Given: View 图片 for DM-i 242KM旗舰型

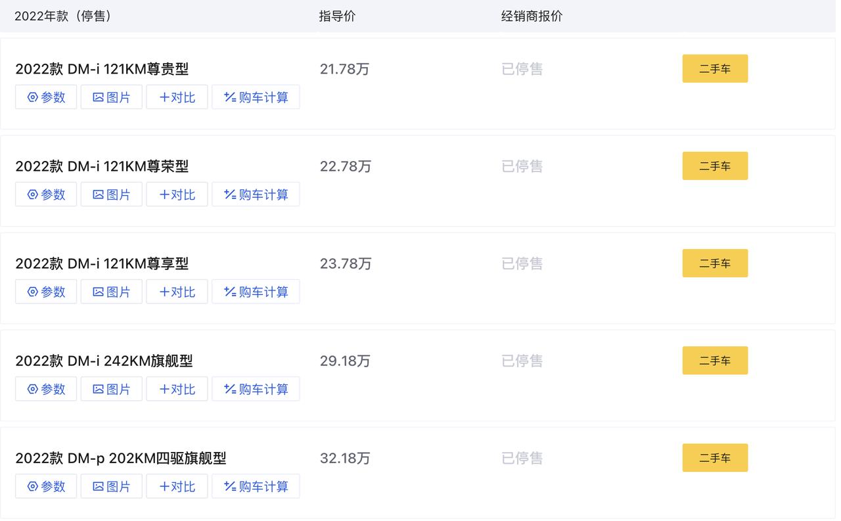Looking at the screenshot, I should (112, 389).
